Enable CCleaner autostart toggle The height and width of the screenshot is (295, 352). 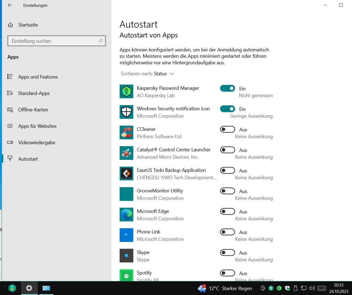[227, 129]
